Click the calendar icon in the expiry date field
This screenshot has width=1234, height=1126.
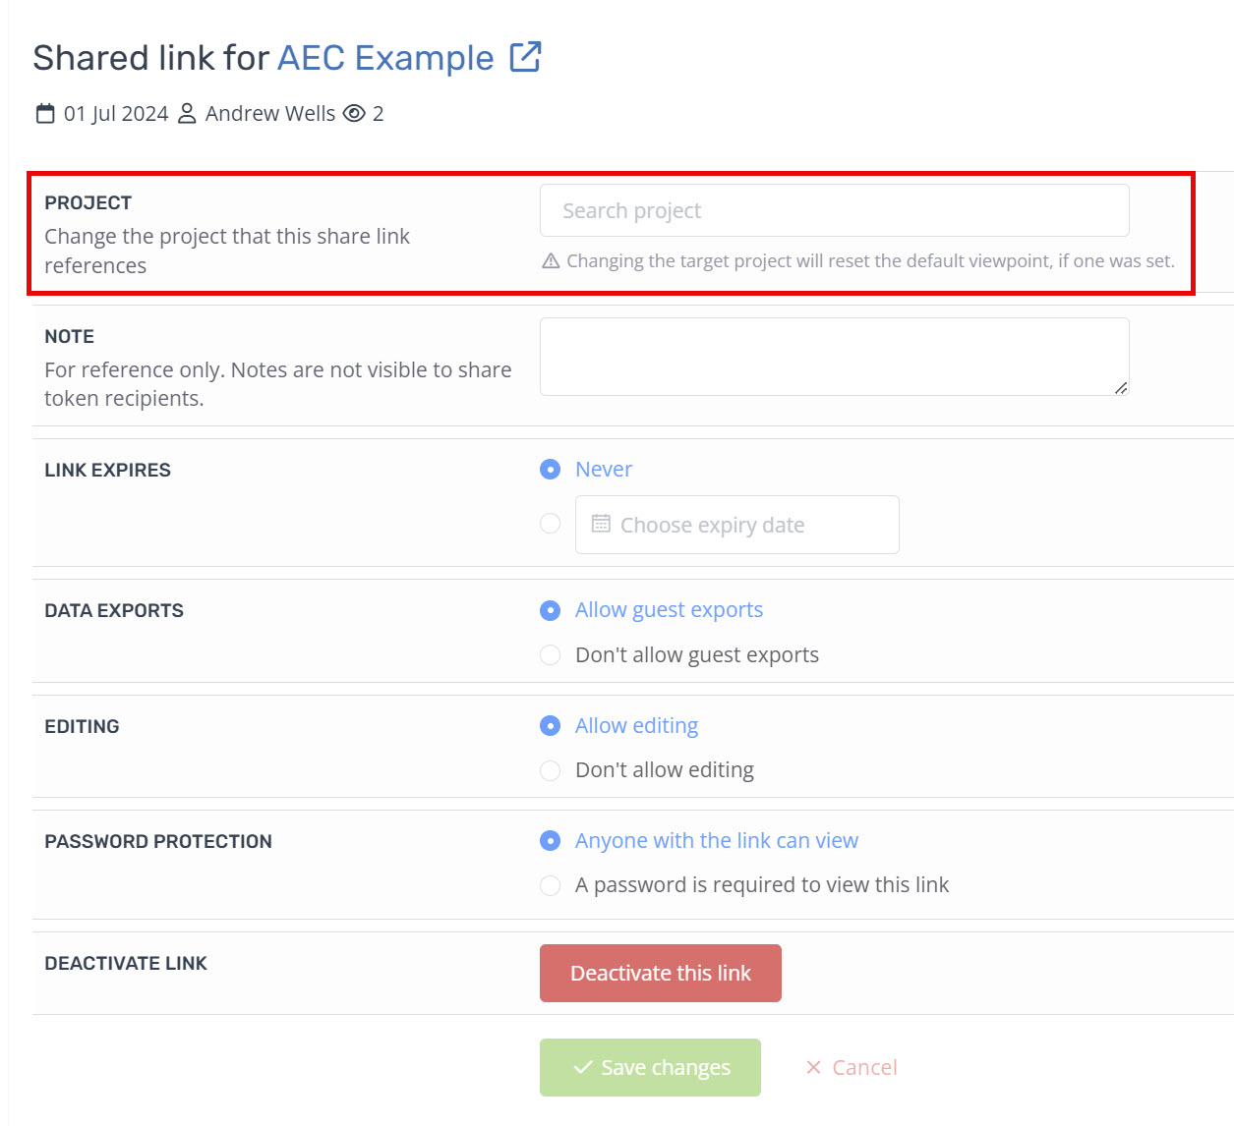601,524
